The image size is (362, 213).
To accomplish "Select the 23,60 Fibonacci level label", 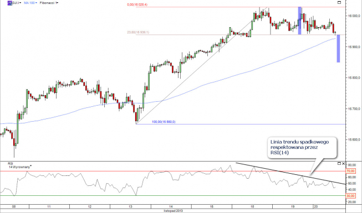I will click(138, 33).
